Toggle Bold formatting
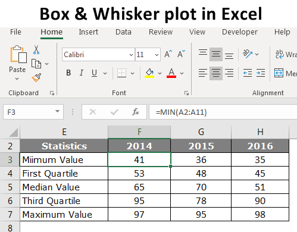The image size is (297, 232). point(68,73)
